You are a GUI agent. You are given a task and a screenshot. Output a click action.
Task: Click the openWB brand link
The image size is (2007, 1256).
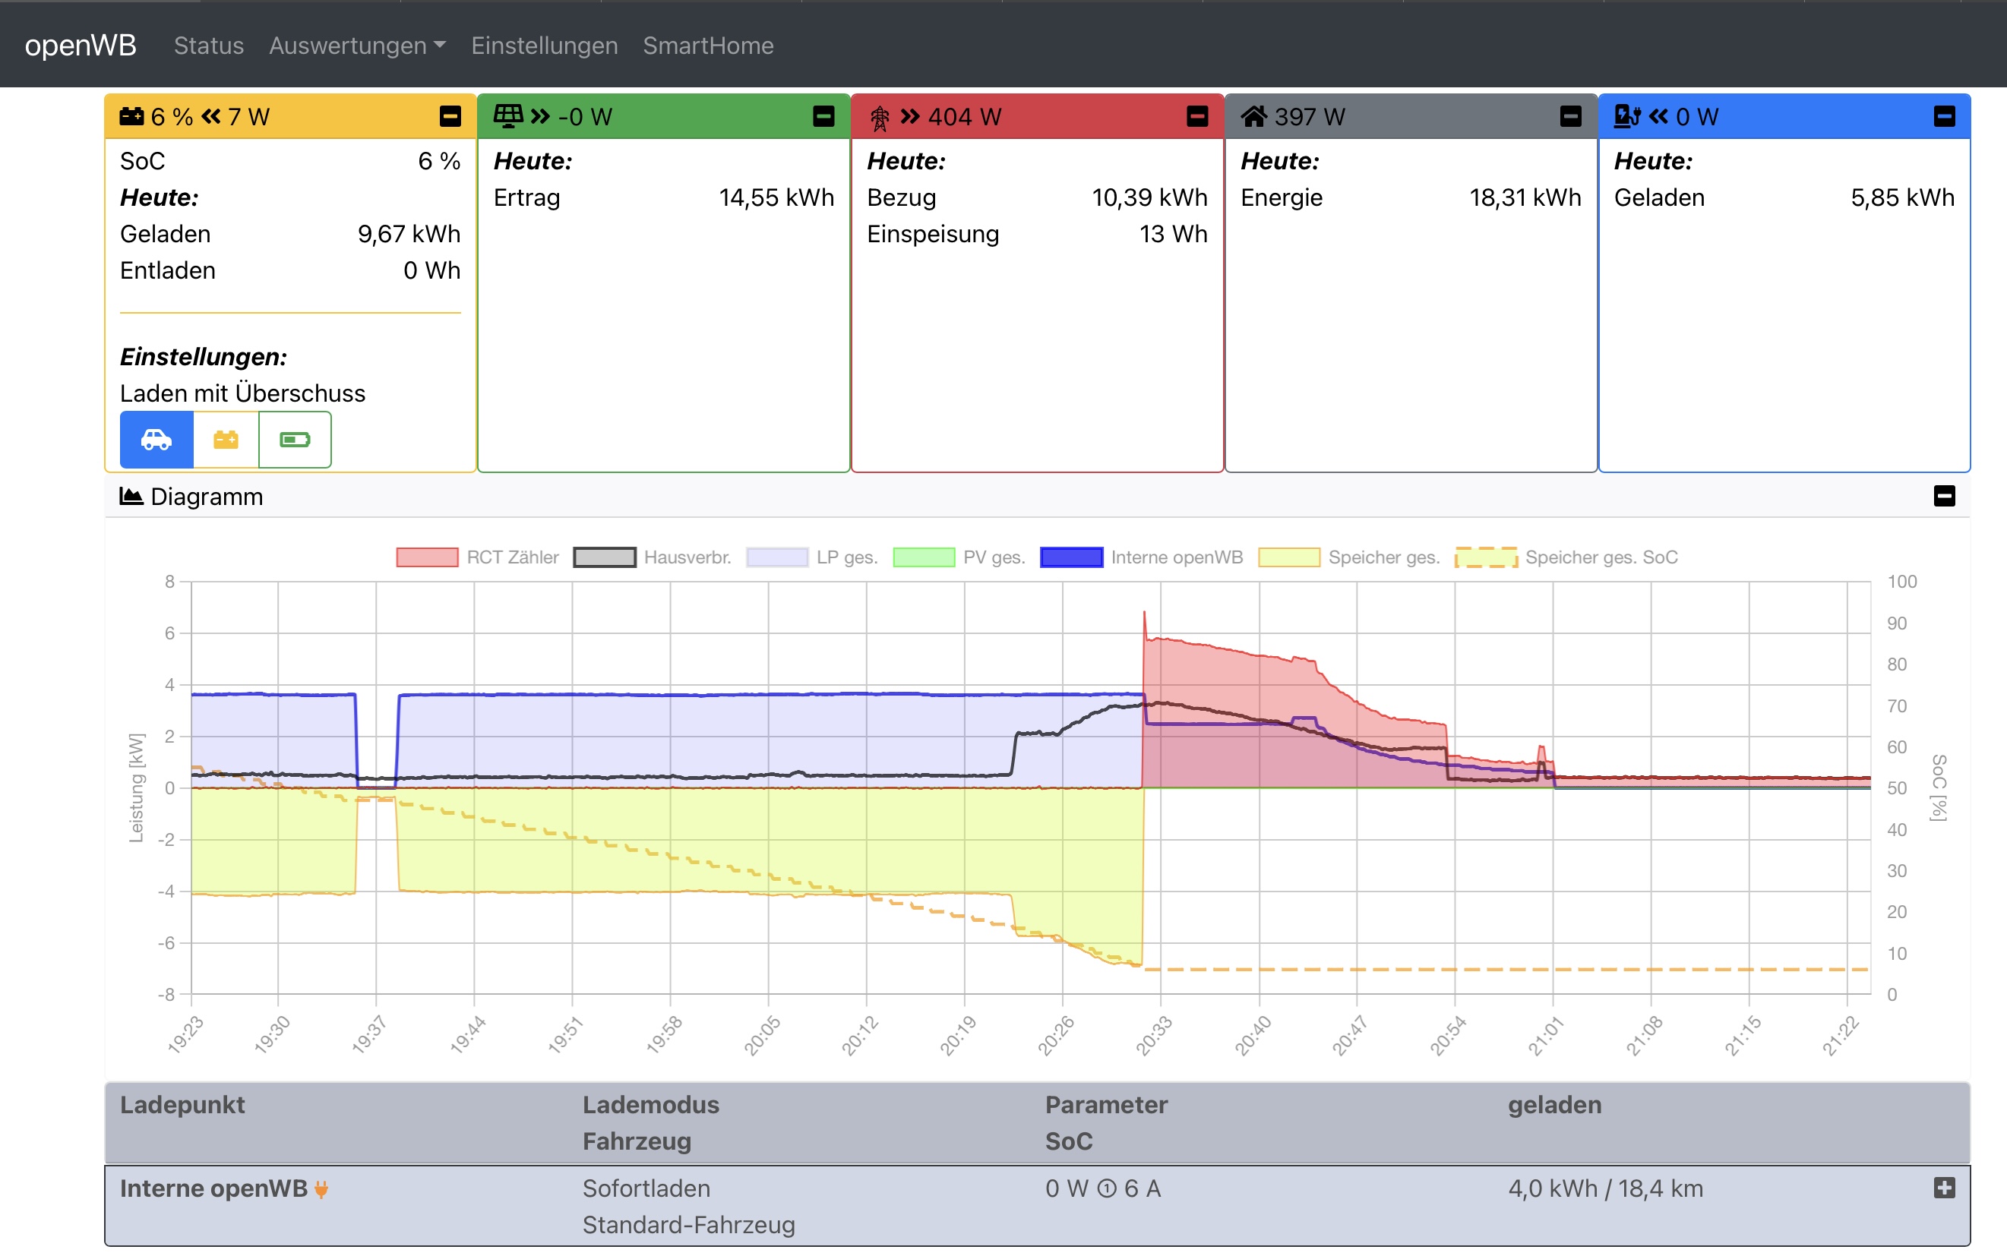(x=81, y=45)
